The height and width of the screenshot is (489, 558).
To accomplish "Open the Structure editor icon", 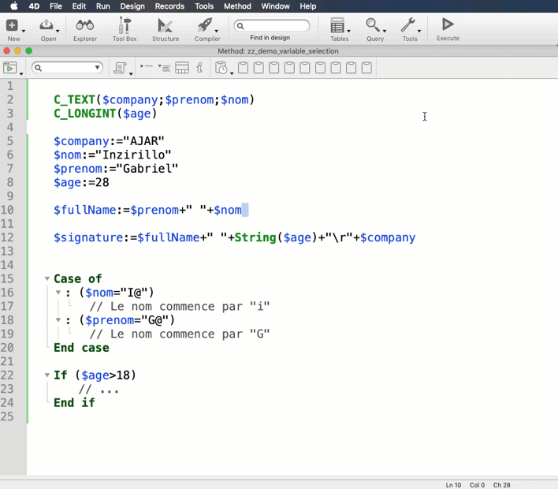I will 166,26.
